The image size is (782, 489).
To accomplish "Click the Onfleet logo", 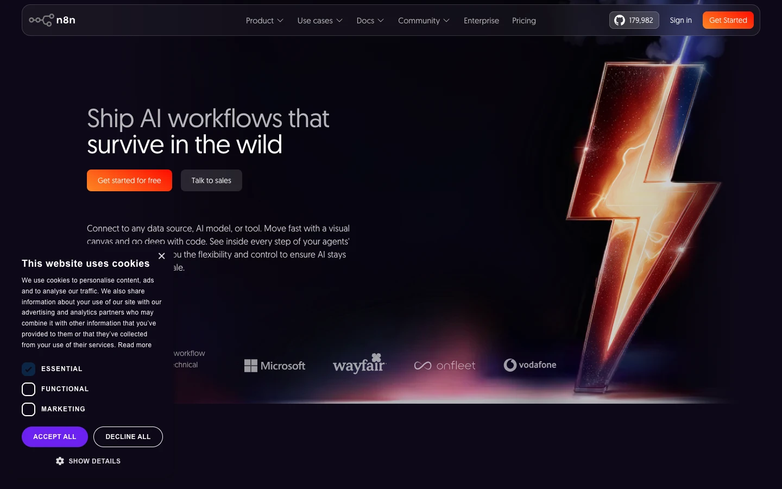I will pyautogui.click(x=444, y=365).
